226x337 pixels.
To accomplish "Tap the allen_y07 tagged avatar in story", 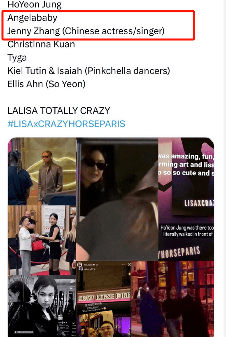I will click(x=81, y=269).
